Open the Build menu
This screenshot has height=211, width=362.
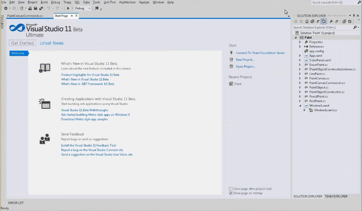44,2
